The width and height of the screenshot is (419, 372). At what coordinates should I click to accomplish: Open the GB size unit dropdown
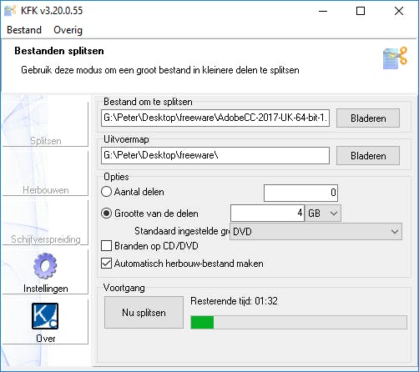pos(323,214)
